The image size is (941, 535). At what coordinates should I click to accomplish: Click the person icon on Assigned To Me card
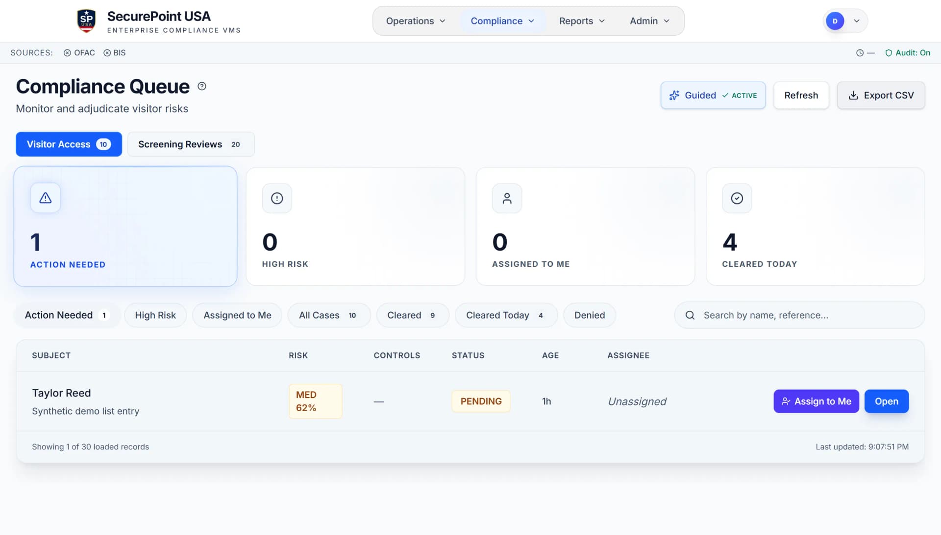507,198
